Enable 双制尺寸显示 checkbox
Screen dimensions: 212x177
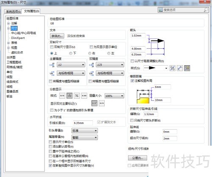(52, 47)
